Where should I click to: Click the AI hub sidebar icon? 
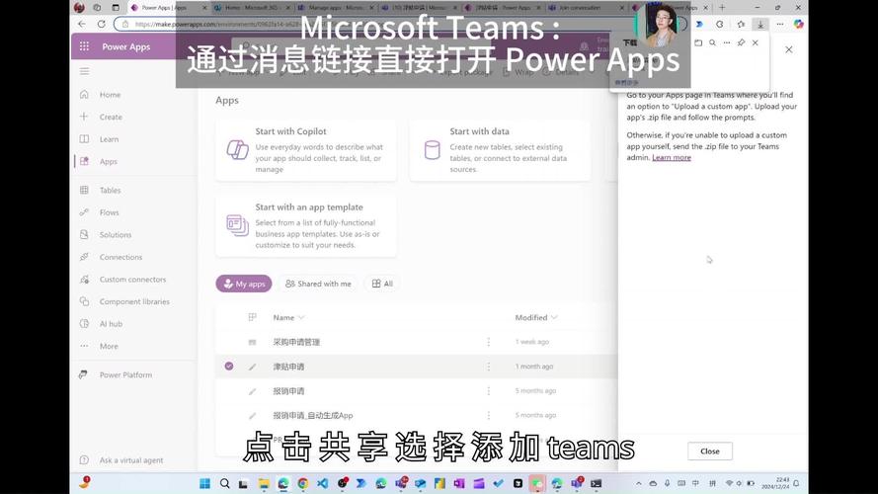(84, 324)
